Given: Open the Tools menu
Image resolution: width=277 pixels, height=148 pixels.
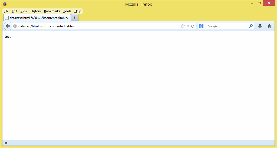Looking at the screenshot, I should (x=67, y=11).
